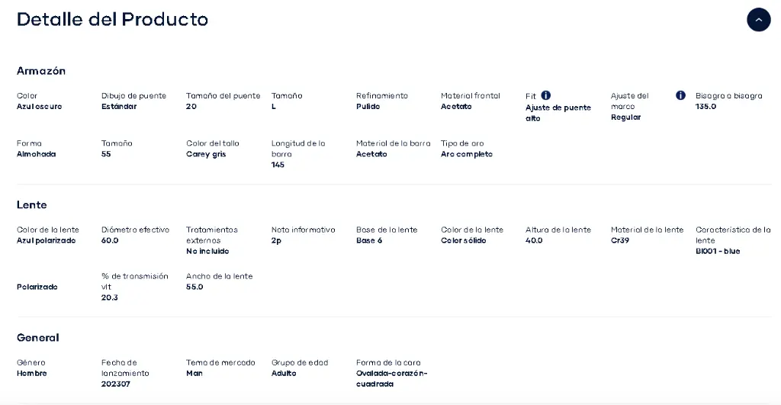Viewport: 781px width, 405px height.
Task: Select the Armazón section heading
Action: pyautogui.click(x=41, y=71)
